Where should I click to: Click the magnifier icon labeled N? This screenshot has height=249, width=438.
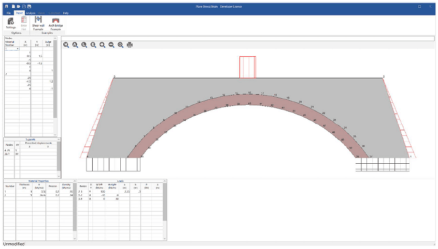click(66, 45)
